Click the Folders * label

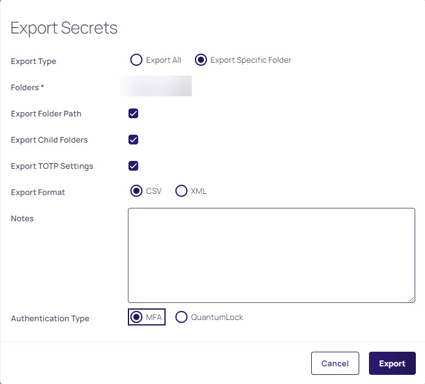pos(27,87)
